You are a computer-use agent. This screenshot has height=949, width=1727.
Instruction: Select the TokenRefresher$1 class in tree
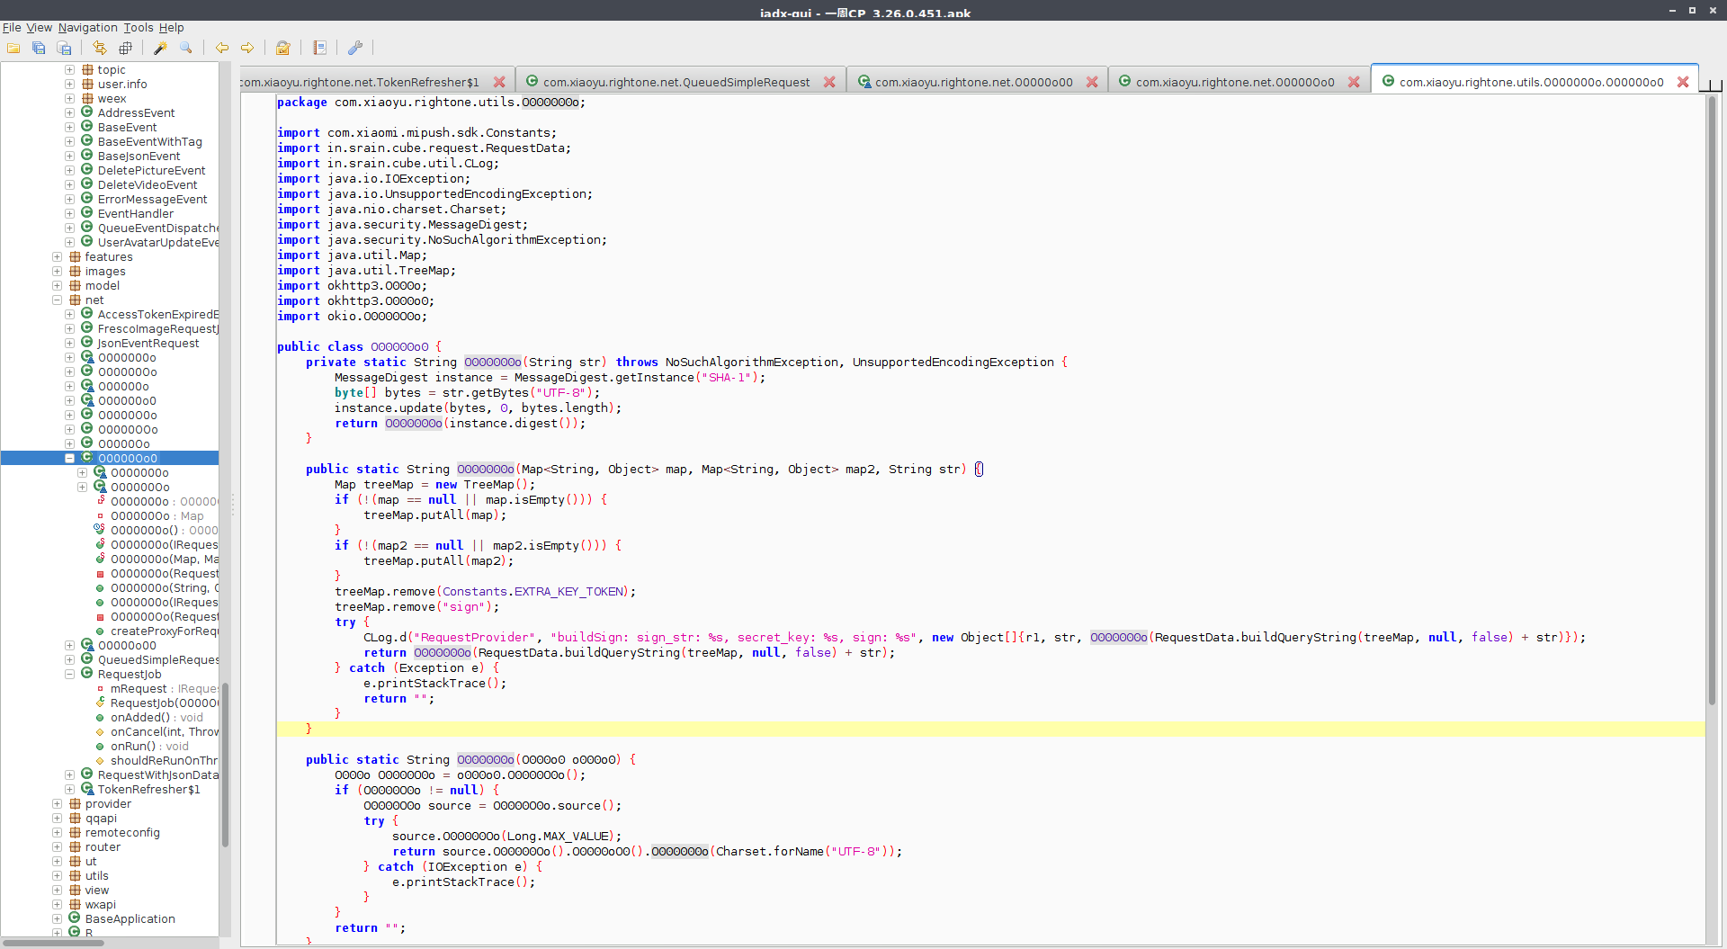[148, 790]
